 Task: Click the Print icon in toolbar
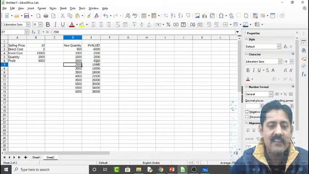point(46,16)
